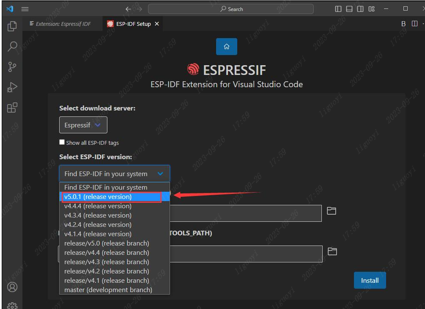This screenshot has height=309, width=425.
Task: Click the Install button
Action: click(370, 280)
